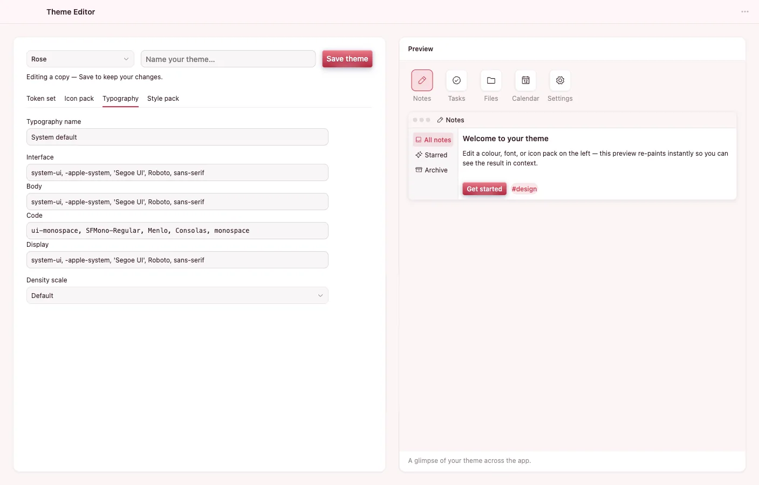Select All notes in preview sidebar

point(433,140)
